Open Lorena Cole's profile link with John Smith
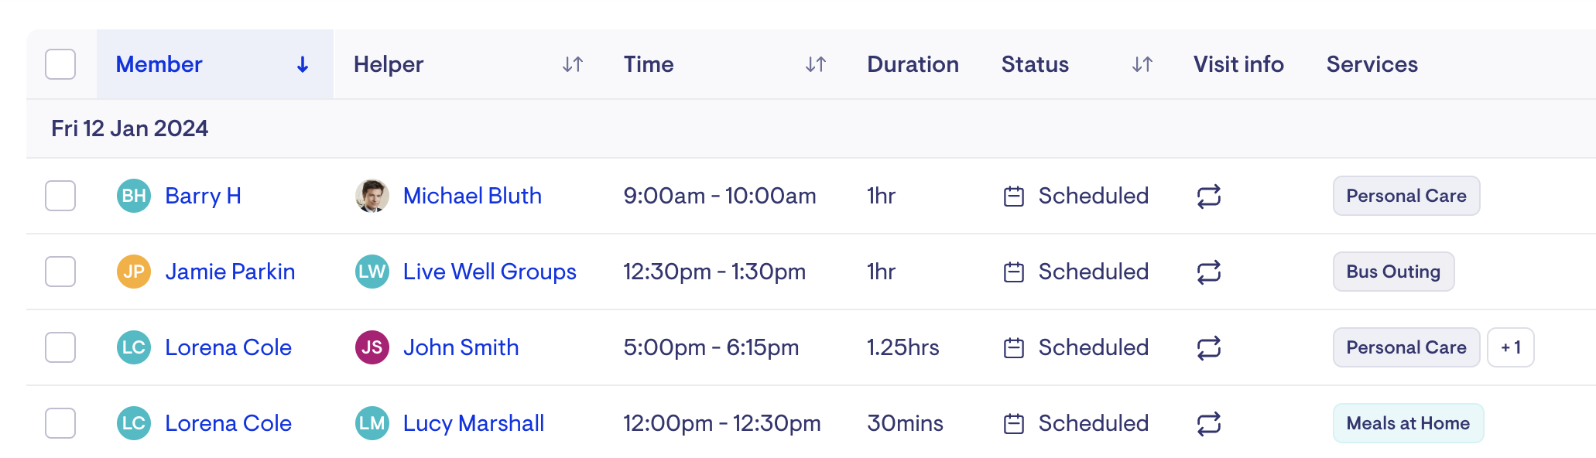The image size is (1596, 458). 228,347
